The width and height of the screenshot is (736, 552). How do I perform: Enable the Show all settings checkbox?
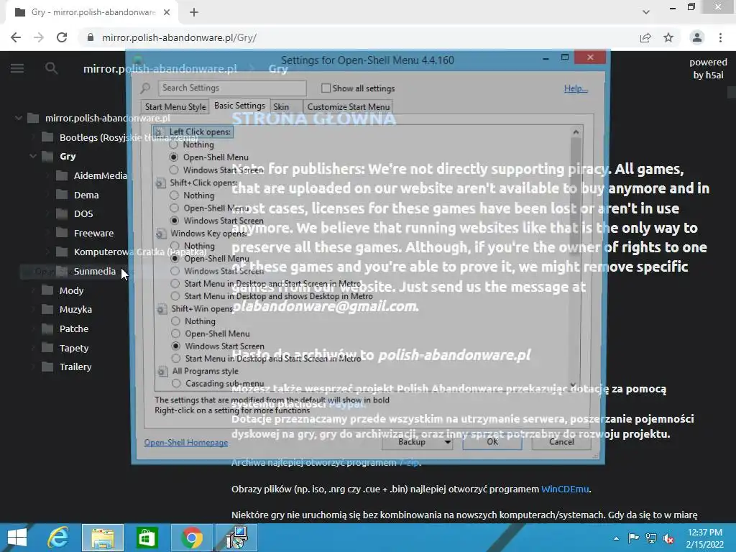(326, 88)
